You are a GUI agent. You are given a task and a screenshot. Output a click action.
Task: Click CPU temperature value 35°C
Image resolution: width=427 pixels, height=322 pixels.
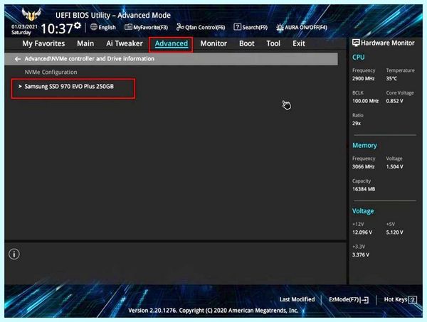[391, 79]
